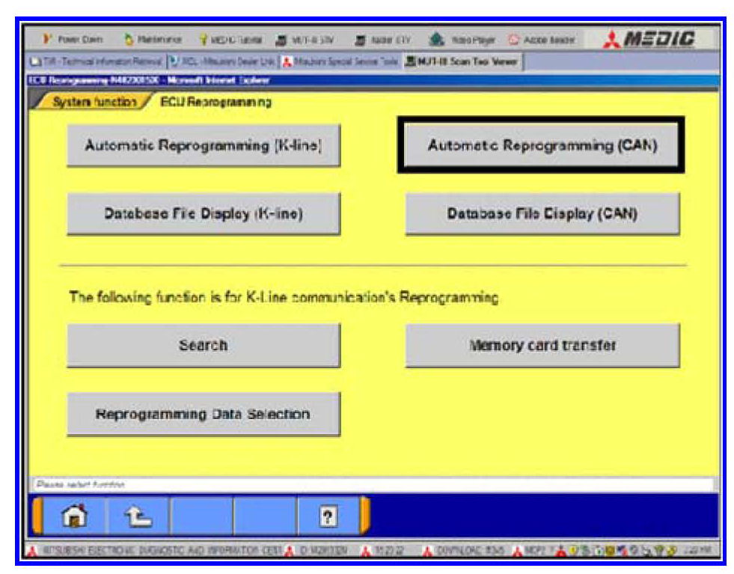Open Database File Display (CAN)
734x574 pixels.
(542, 213)
